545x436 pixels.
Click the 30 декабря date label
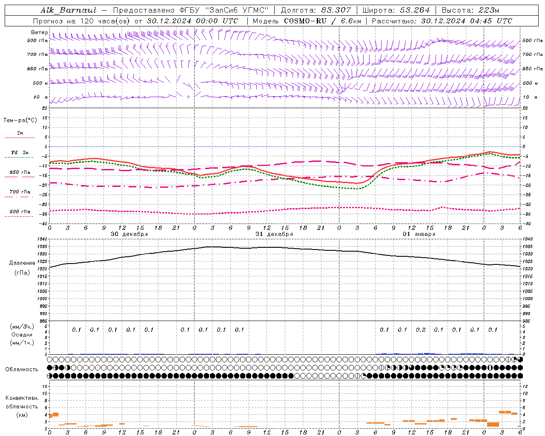[129, 234]
